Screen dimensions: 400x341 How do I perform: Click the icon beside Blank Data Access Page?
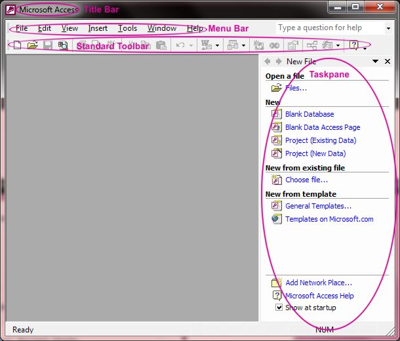pyautogui.click(x=277, y=127)
